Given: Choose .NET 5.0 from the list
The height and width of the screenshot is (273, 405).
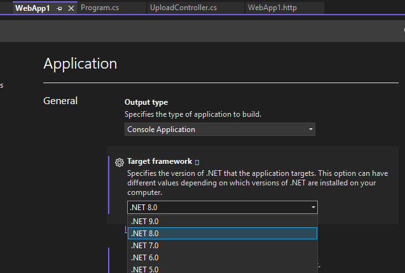Looking at the screenshot, I should coord(144,269).
